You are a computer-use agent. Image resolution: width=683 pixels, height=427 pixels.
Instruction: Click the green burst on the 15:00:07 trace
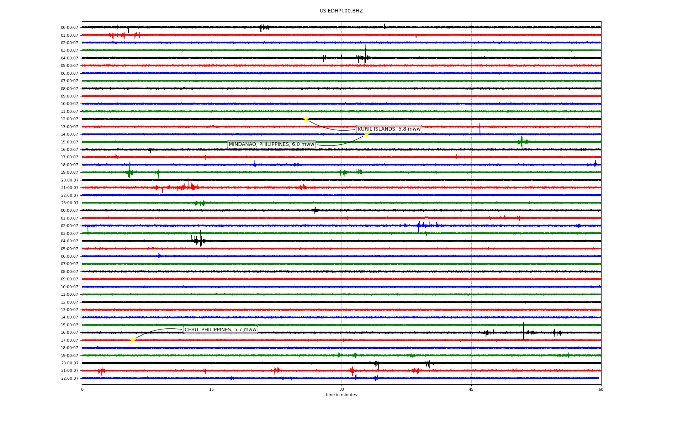(x=522, y=142)
